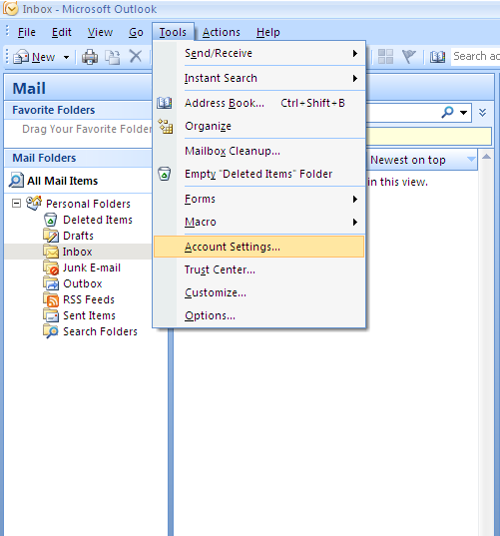
Task: Click the Favorite Folders header
Action: [x=78, y=110]
